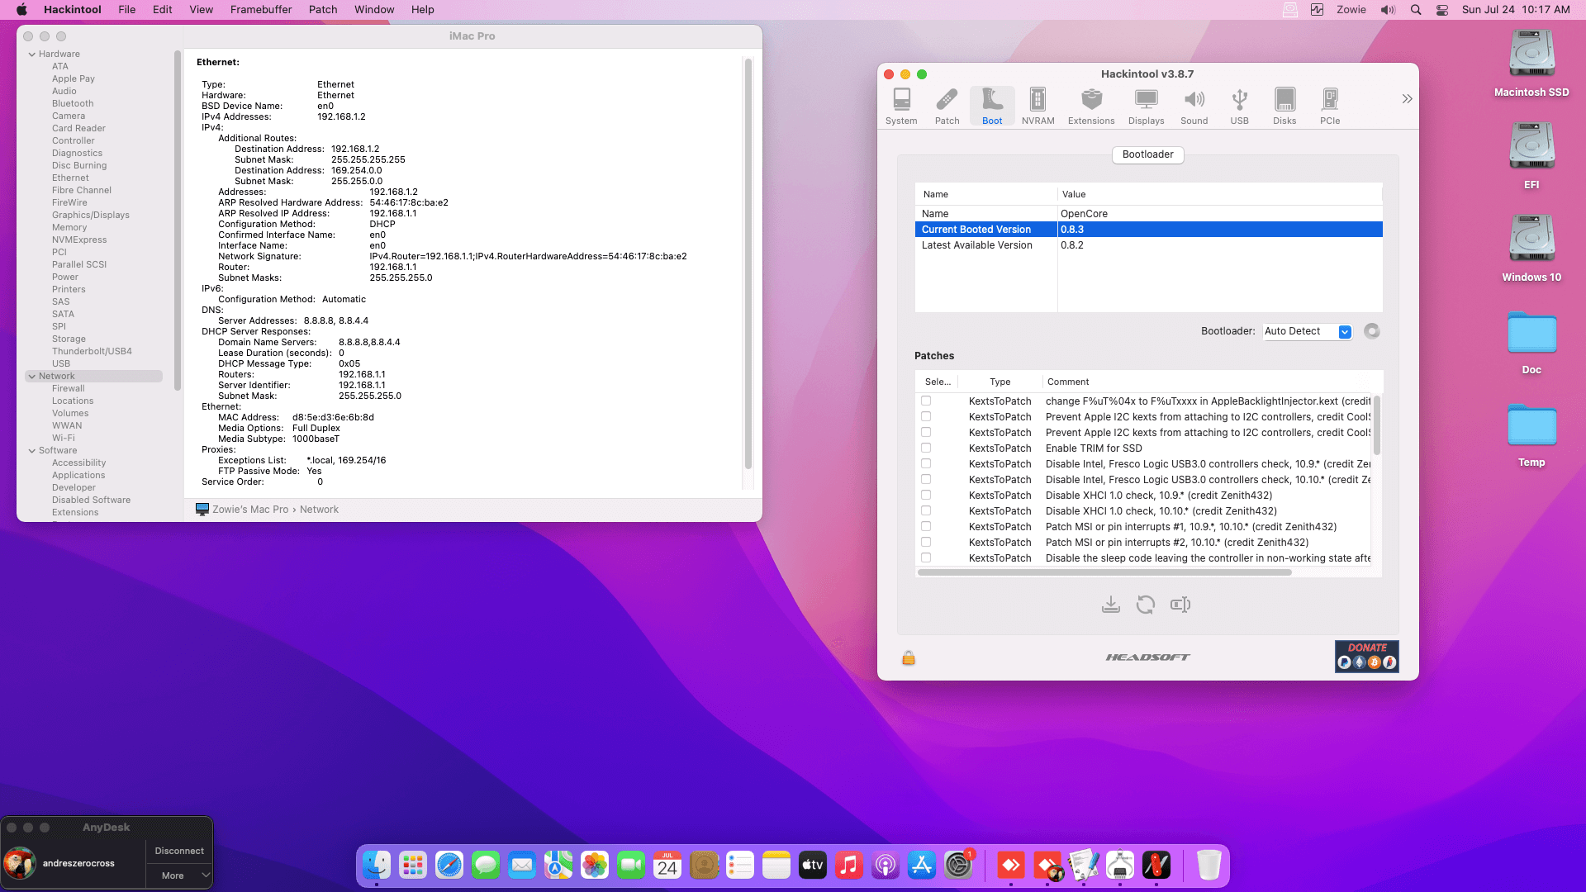Open the Bootloader Auto Detect dropdown
The height and width of the screenshot is (892, 1586).
1308,331
